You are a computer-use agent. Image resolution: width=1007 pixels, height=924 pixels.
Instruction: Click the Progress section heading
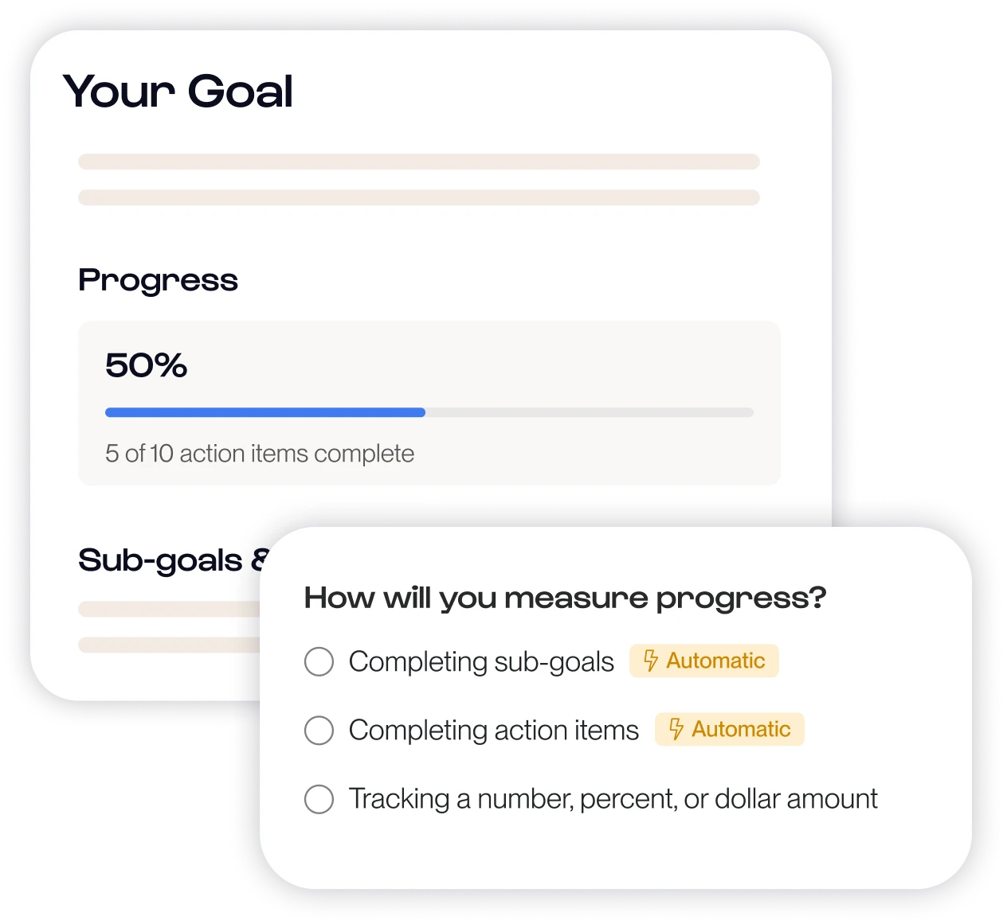pos(158,280)
